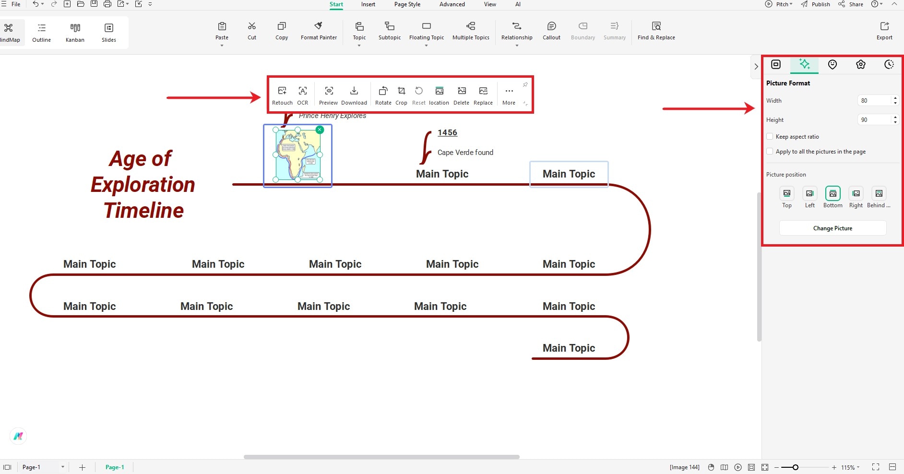Screen dimensions: 904x474
Task: Set picture position to Left
Action: (x=810, y=193)
